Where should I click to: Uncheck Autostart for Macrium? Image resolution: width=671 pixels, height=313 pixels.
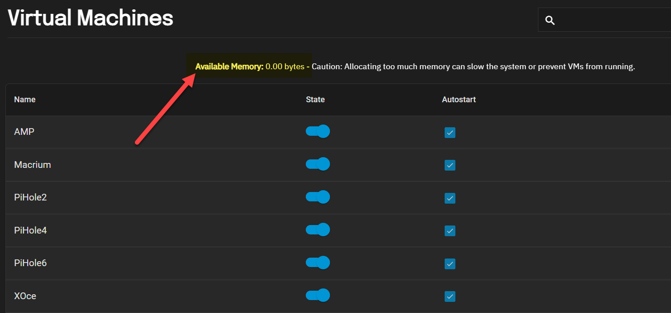pos(450,165)
